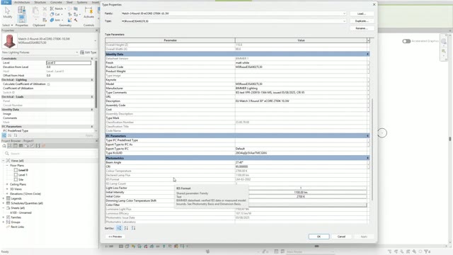Switch to the Steel ribbon tab

click(69, 2)
